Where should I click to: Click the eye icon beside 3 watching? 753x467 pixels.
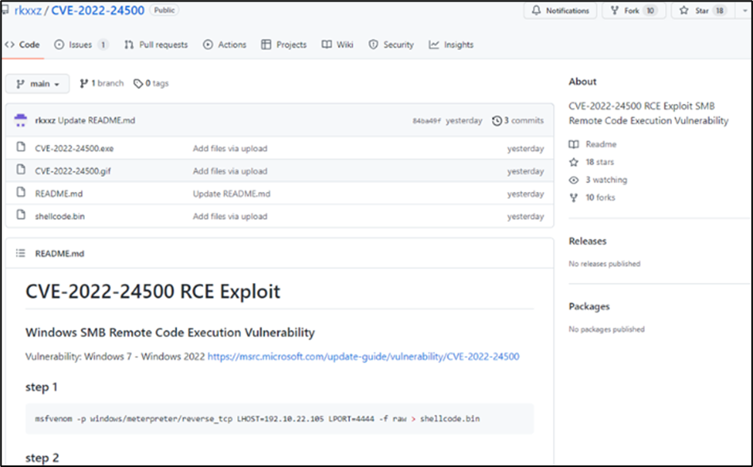(x=574, y=180)
